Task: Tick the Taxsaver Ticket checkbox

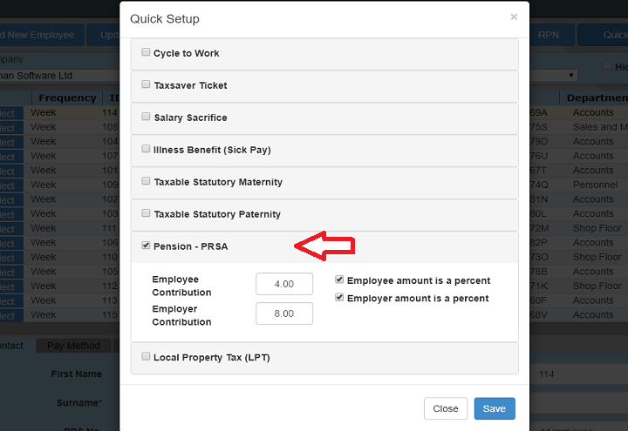Action: click(x=146, y=84)
